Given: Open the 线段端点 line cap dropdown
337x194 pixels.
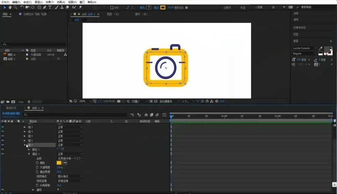Looking at the screenshot, I should coord(70,176).
